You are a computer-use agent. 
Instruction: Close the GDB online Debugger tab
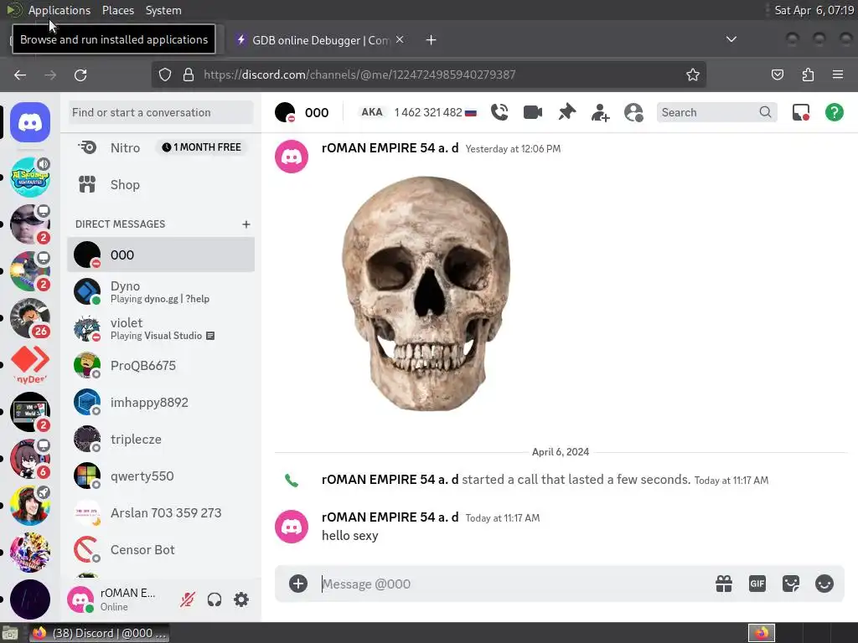coord(400,39)
